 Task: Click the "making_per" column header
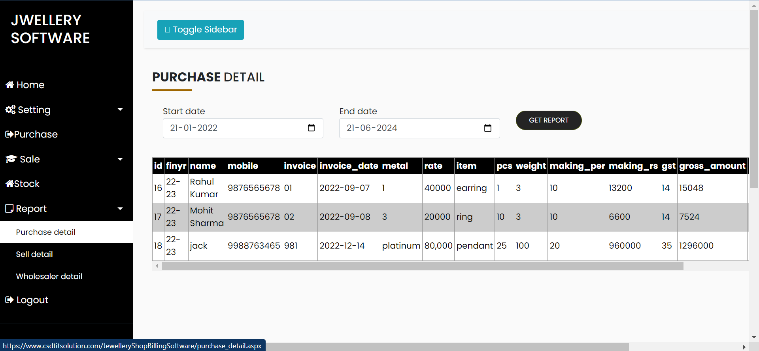(x=578, y=166)
